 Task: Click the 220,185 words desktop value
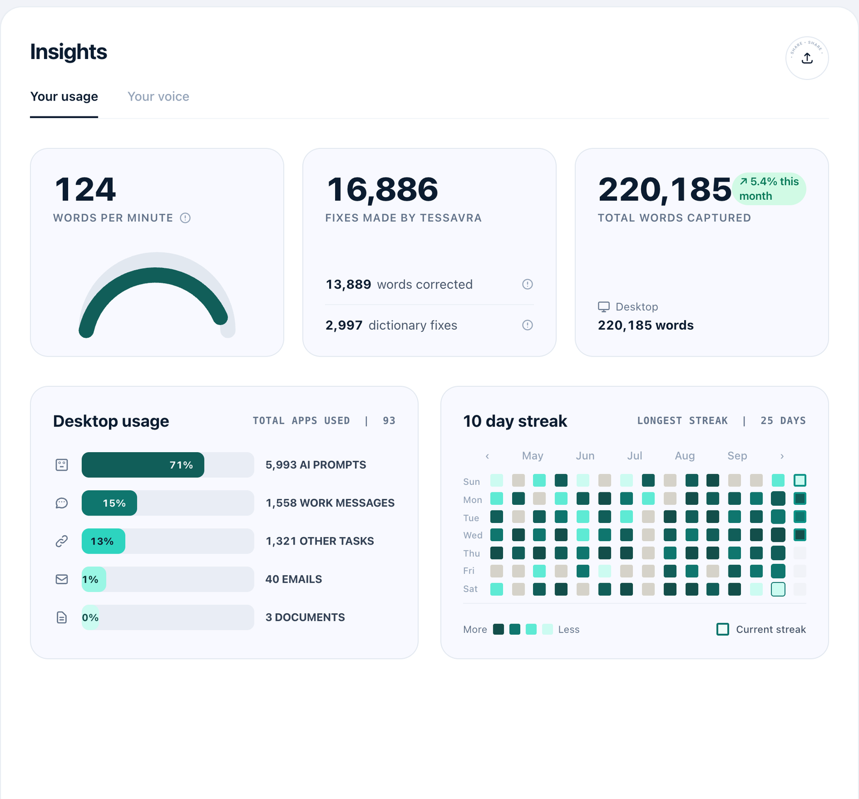(x=646, y=325)
